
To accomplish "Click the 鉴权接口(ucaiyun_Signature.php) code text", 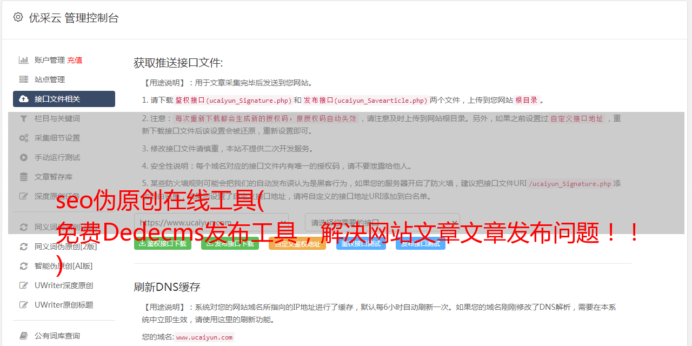I will (x=233, y=100).
